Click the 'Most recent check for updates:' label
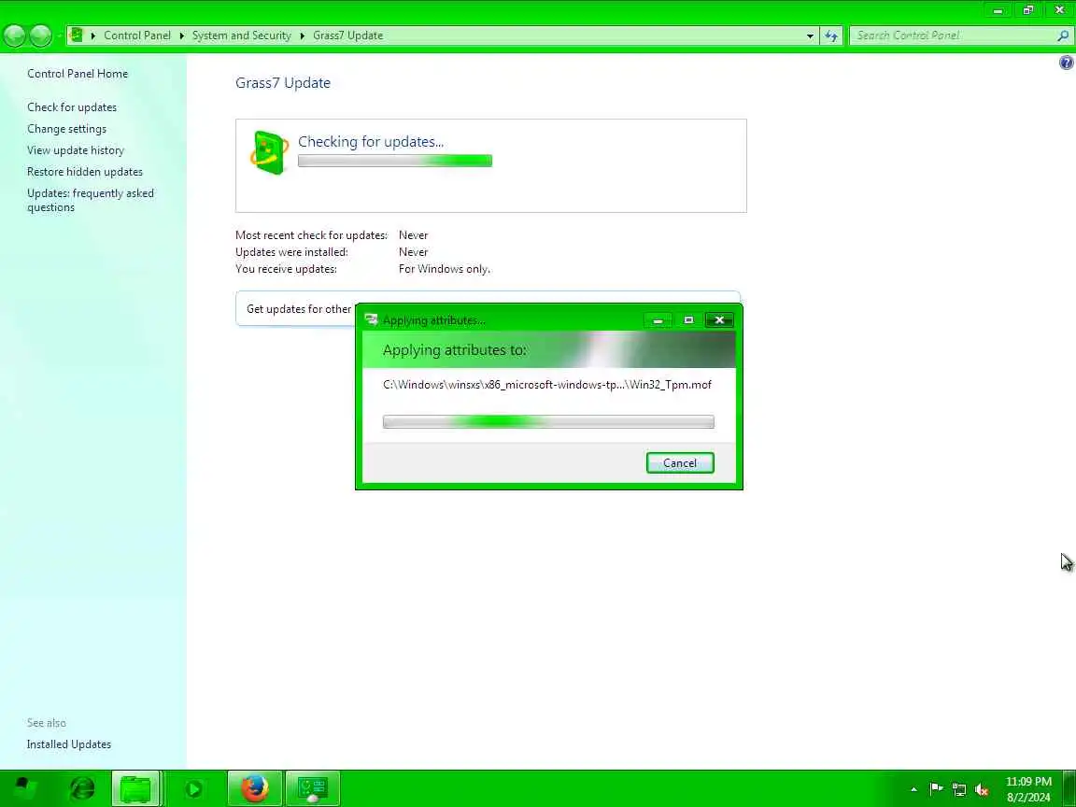The height and width of the screenshot is (807, 1076). point(312,235)
